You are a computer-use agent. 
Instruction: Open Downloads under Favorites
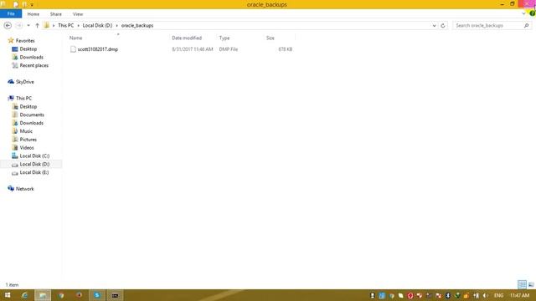tap(31, 58)
